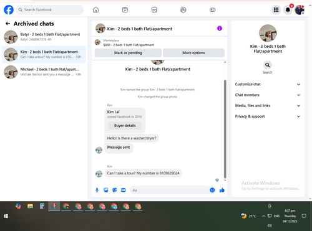Click Buyer details button
312x231 pixels.
click(x=125, y=126)
